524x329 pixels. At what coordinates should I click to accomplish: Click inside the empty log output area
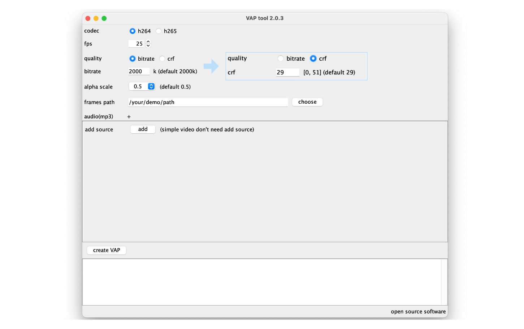(261, 282)
